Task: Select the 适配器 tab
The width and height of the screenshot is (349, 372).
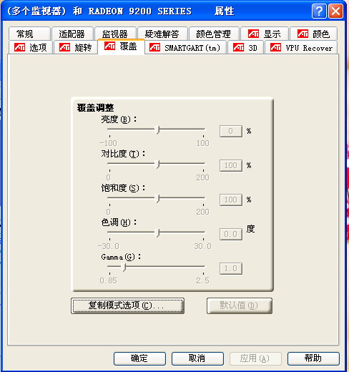Action: pos(72,34)
